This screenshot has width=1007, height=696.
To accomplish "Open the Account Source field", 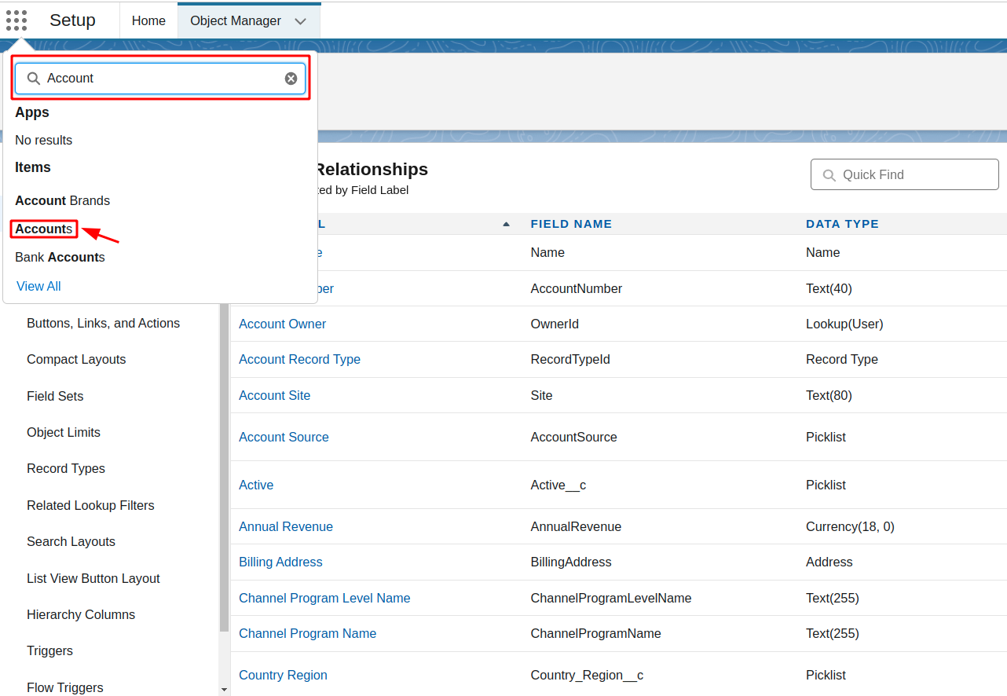I will point(284,437).
